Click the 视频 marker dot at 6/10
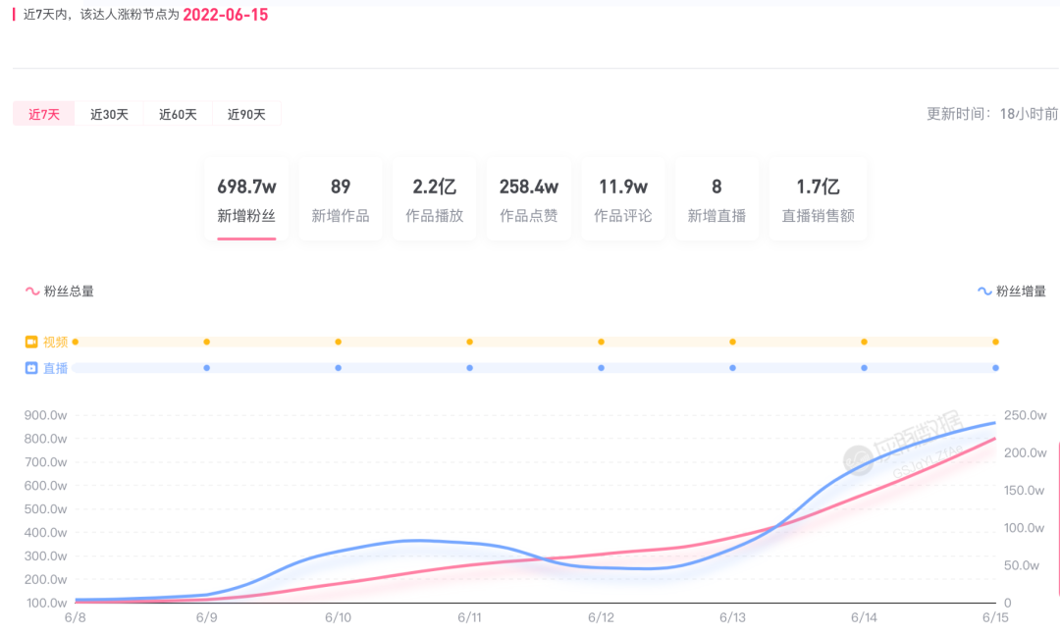 [338, 343]
